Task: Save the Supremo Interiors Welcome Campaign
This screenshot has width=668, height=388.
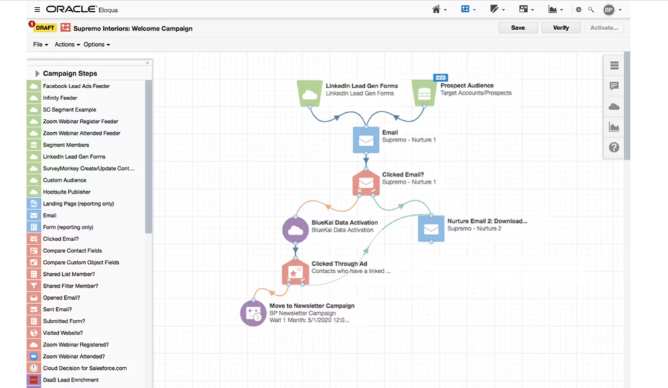Action: [518, 27]
